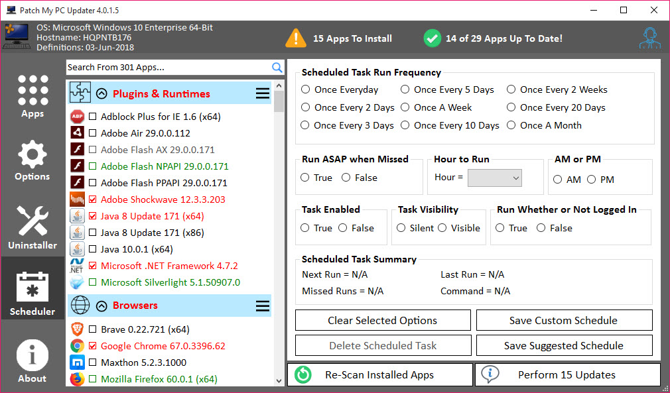Screen dimensions: 670x393
Task: Uncheck Google Chrome 67.0.3396.62
Action: pyautogui.click(x=92, y=346)
